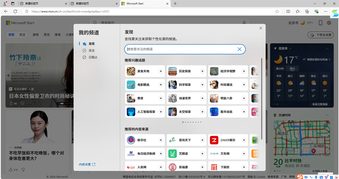
Task: Open the 交通时间 card more options menu
Action: click(327, 115)
